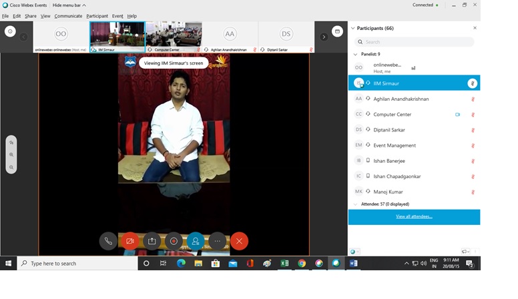Unmute Ishan Chapadgaonkar in participant list
Screen dimensions: 518x299
pyautogui.click(x=473, y=177)
